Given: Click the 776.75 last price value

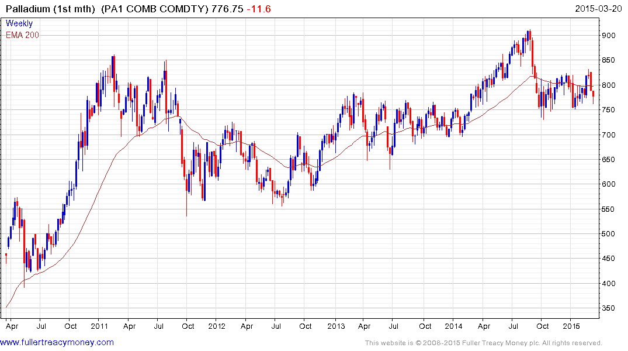Looking at the screenshot, I should (x=227, y=9).
